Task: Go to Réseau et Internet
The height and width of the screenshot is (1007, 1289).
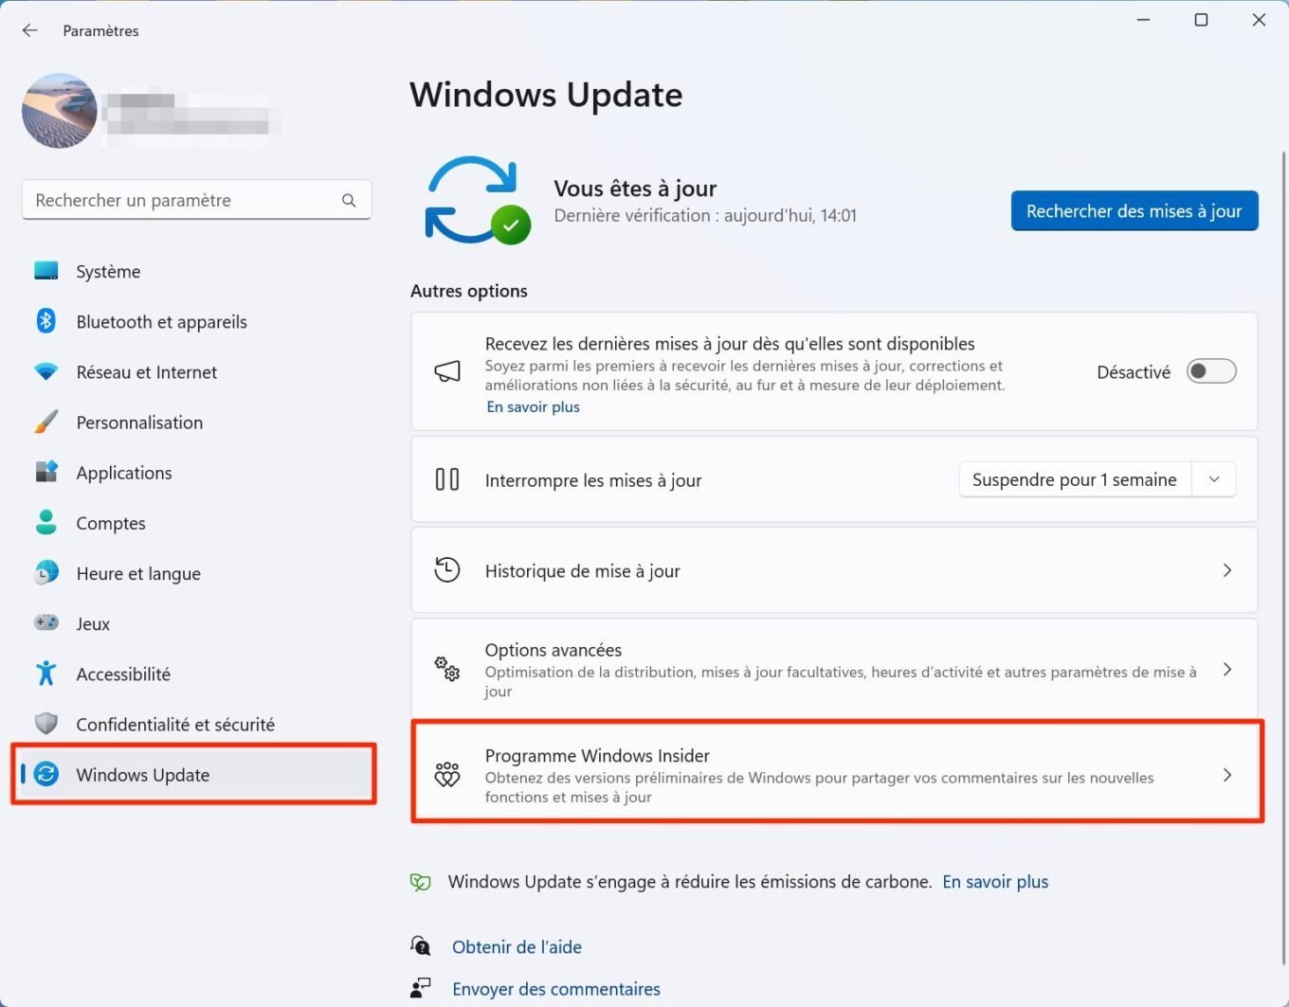Action: click(x=196, y=371)
